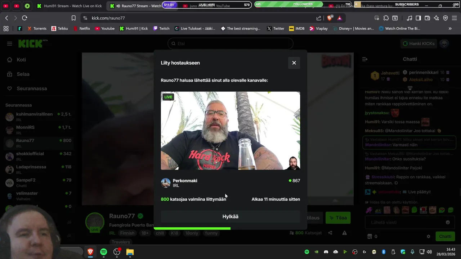Viewport: 461px width, 259px height.
Task: Reload the kick.com page
Action: point(24,18)
